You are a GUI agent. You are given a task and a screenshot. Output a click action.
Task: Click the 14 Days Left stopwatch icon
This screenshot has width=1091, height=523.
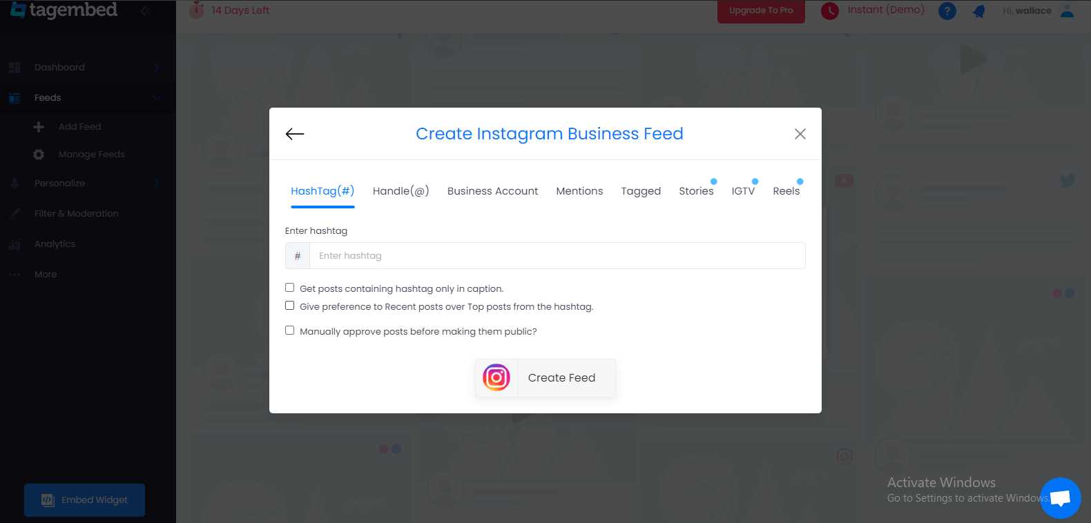(x=197, y=10)
